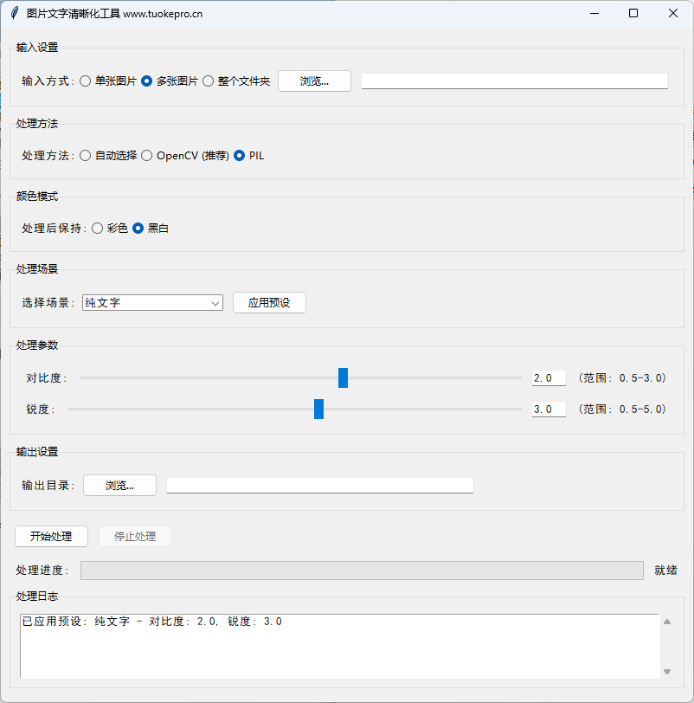Click the 处理日志 text area

[339, 646]
